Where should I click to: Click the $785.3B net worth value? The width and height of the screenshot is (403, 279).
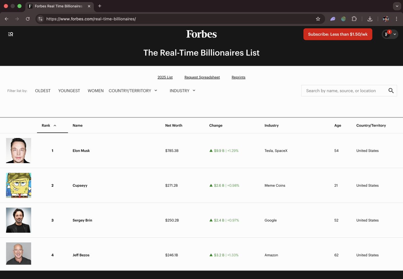[172, 151]
